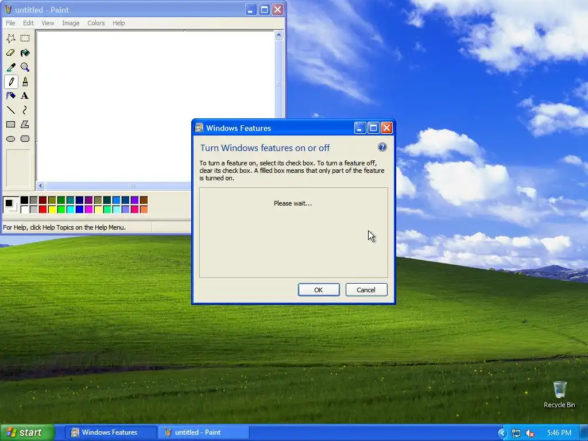The width and height of the screenshot is (588, 441).
Task: Open the Help menu in Paint
Action: click(118, 23)
